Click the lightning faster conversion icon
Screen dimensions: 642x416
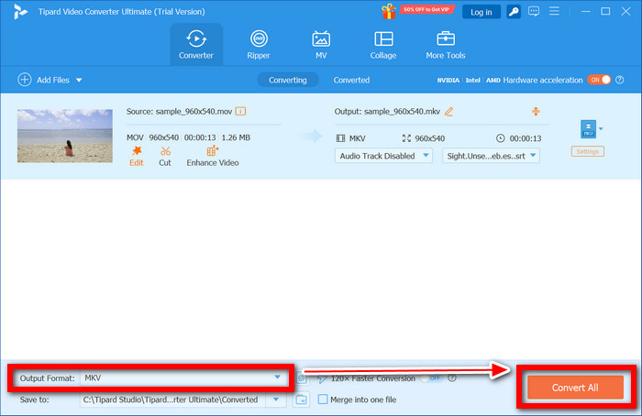click(x=322, y=379)
